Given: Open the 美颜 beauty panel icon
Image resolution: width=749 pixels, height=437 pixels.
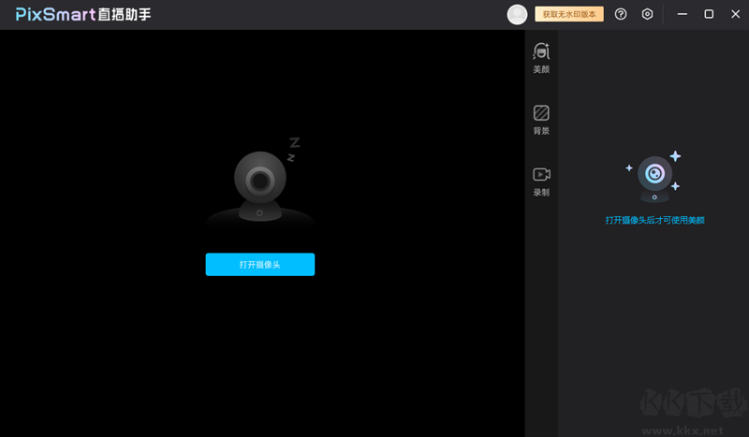Looking at the screenshot, I should coord(541,51).
